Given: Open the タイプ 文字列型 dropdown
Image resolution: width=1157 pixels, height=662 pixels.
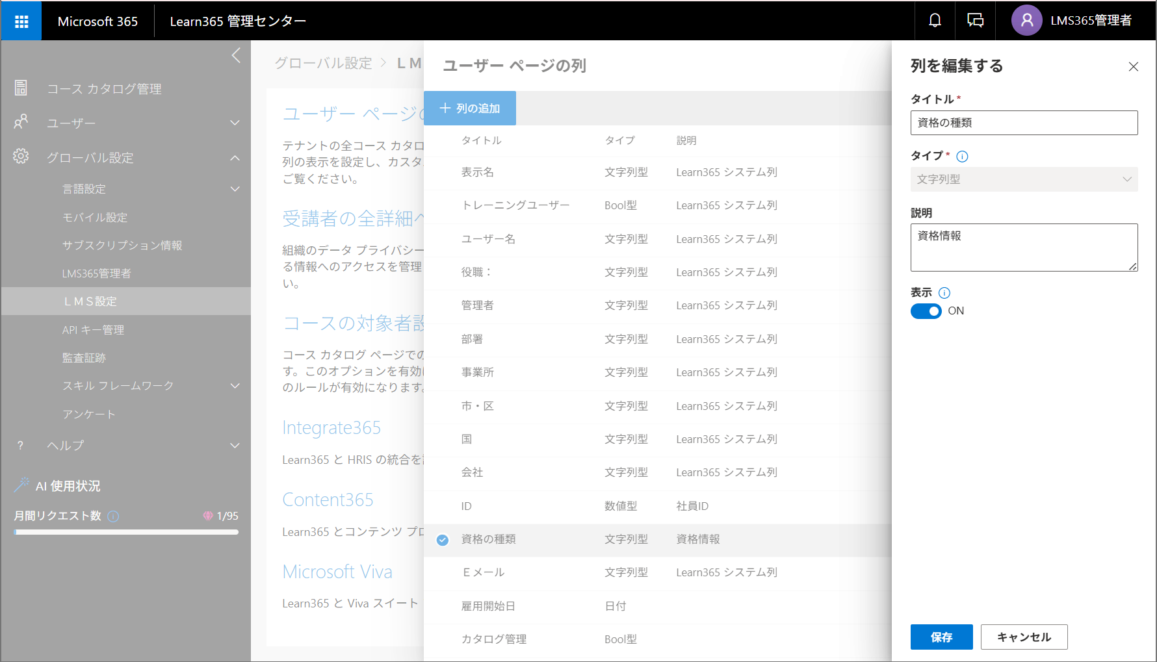Looking at the screenshot, I should (x=1024, y=179).
